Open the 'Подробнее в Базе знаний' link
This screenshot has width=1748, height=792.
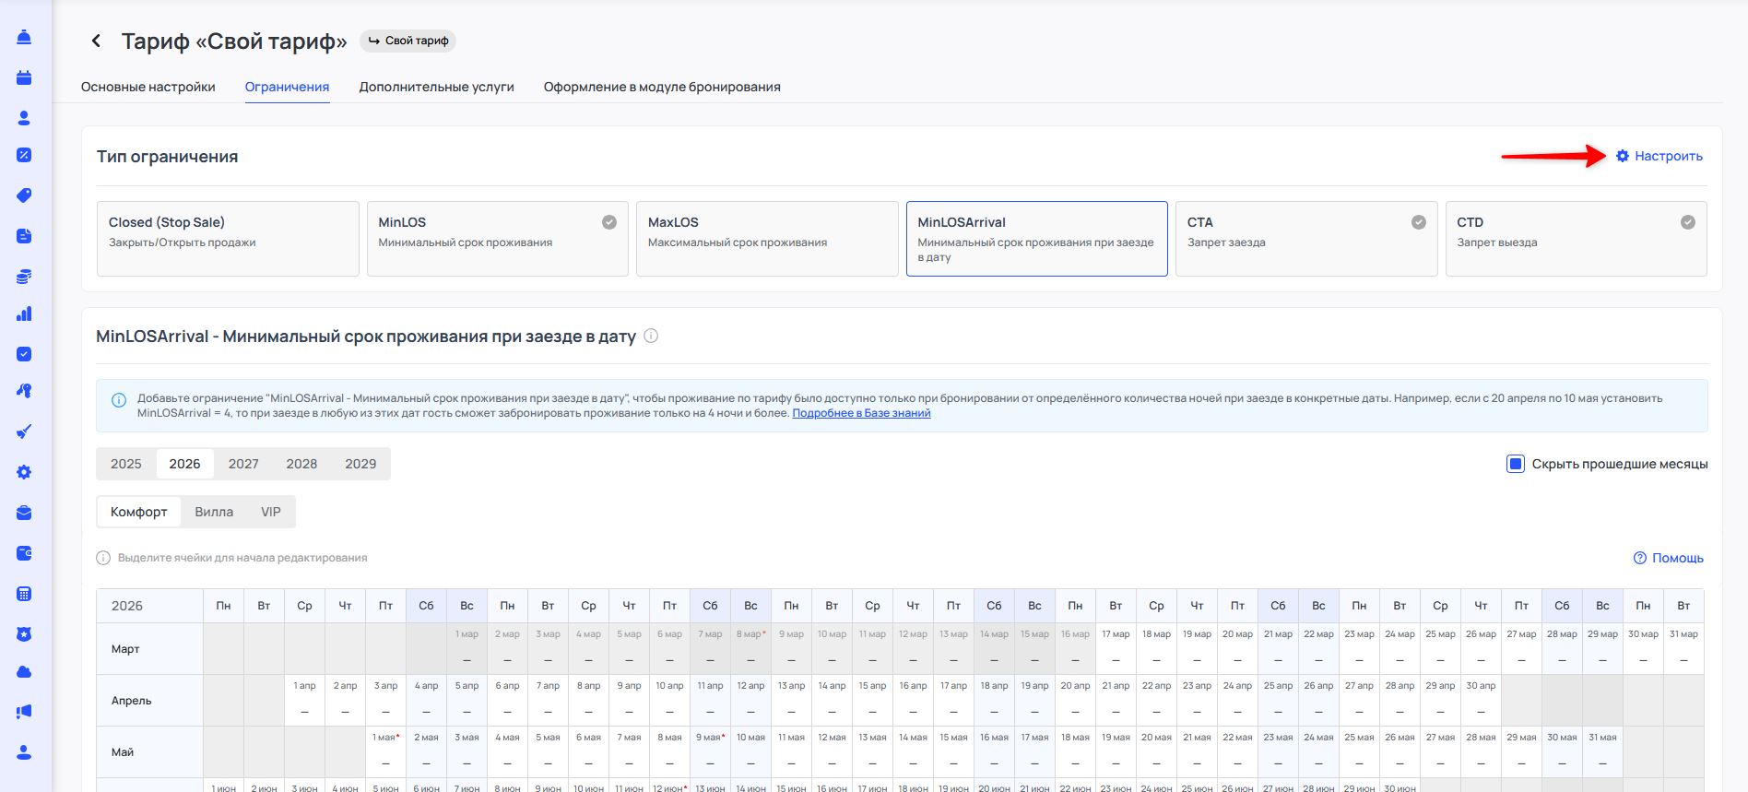click(x=861, y=413)
